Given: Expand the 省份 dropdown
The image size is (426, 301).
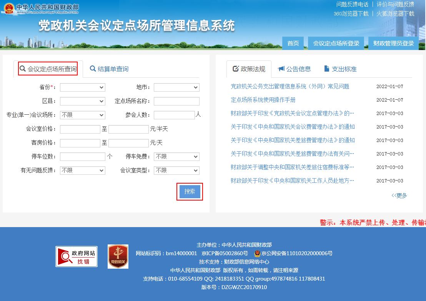Looking at the screenshot, I should [82, 87].
